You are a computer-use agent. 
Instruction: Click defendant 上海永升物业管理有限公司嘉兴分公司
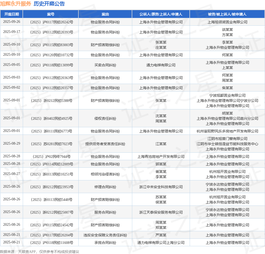(227, 119)
